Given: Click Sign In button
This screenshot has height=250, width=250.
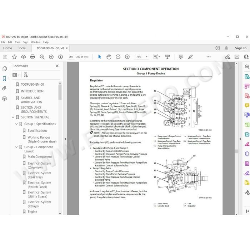Looking at the screenshot, I should (x=240, y=48).
